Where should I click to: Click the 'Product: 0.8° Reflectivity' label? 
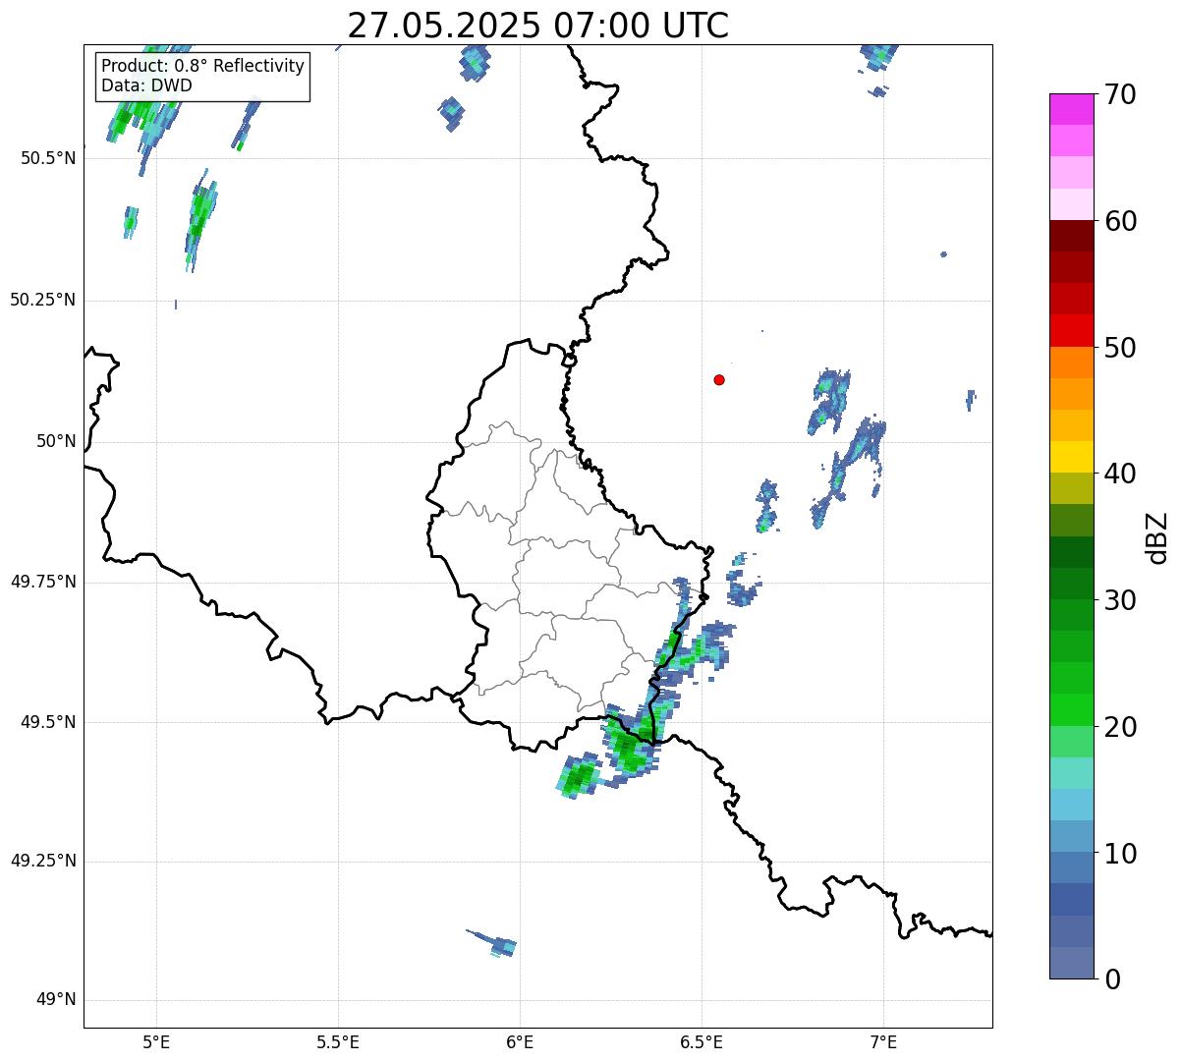pyautogui.click(x=203, y=66)
